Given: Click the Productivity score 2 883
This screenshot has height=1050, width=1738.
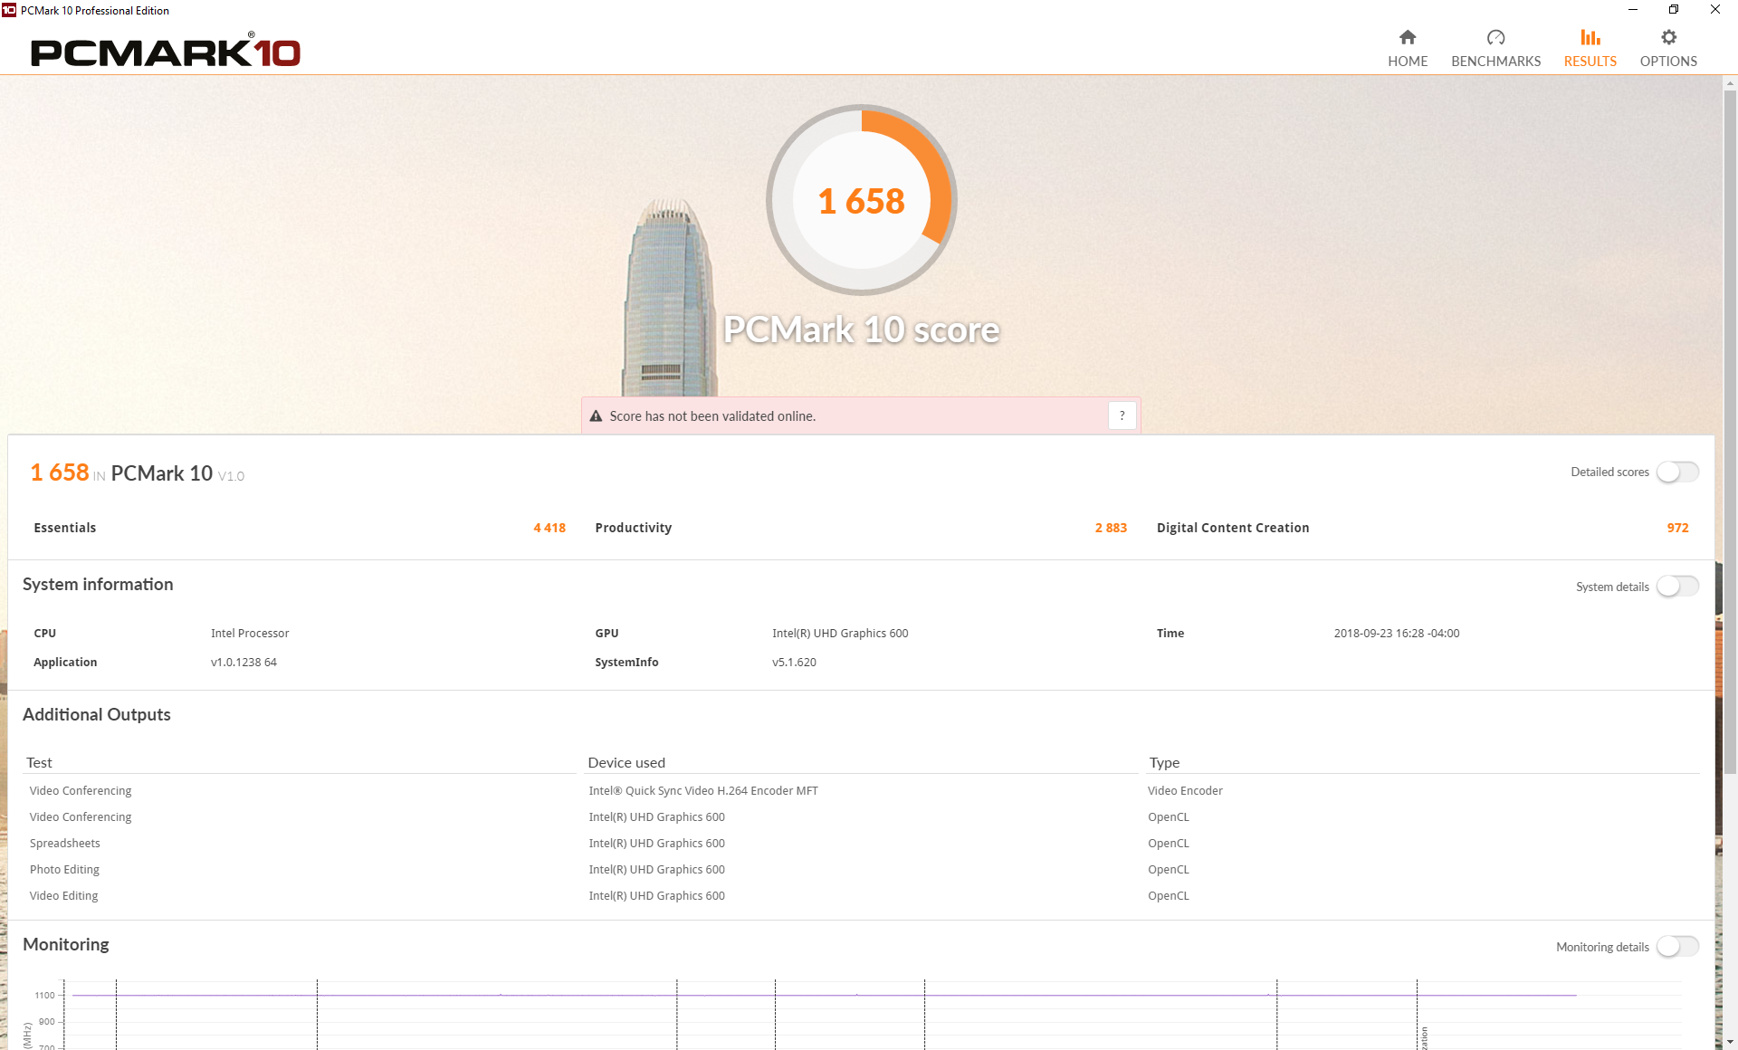Looking at the screenshot, I should tap(1111, 528).
